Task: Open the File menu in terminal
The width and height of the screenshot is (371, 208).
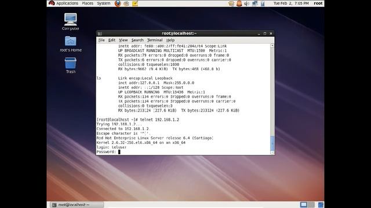Action: tap(101, 40)
